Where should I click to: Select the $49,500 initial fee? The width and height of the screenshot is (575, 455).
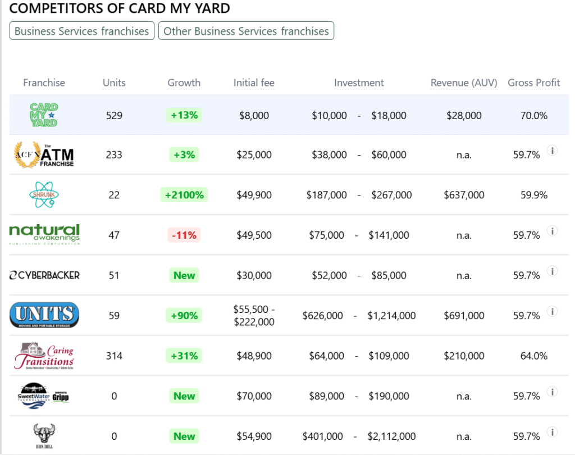[254, 235]
